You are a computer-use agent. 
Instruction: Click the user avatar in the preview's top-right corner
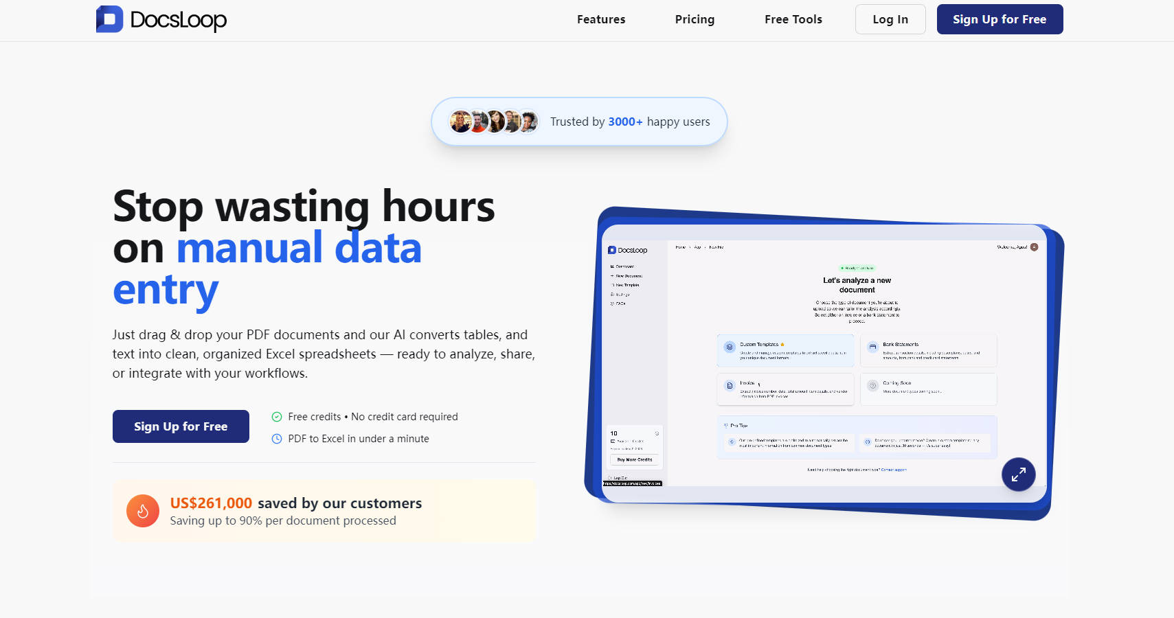click(1034, 247)
